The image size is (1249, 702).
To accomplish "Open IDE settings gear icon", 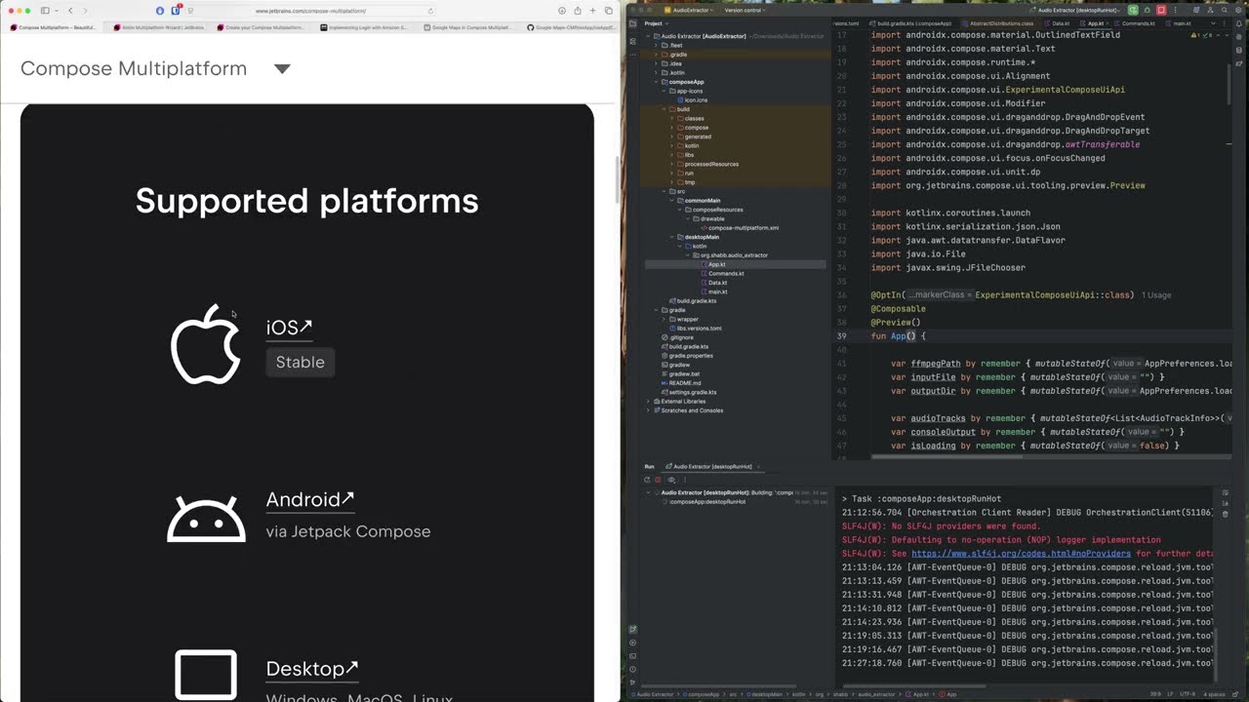I will click(1237, 10).
